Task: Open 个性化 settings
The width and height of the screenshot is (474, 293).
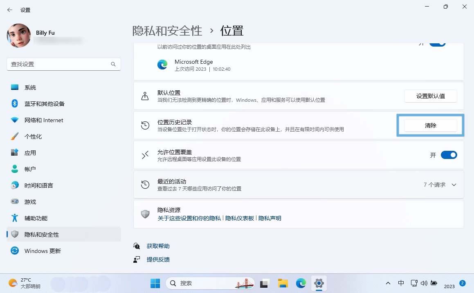Action: (33, 136)
